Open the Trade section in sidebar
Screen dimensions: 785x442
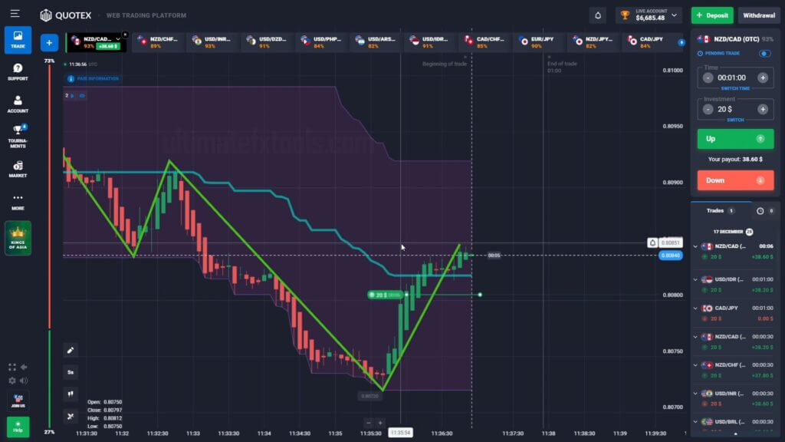pyautogui.click(x=18, y=40)
